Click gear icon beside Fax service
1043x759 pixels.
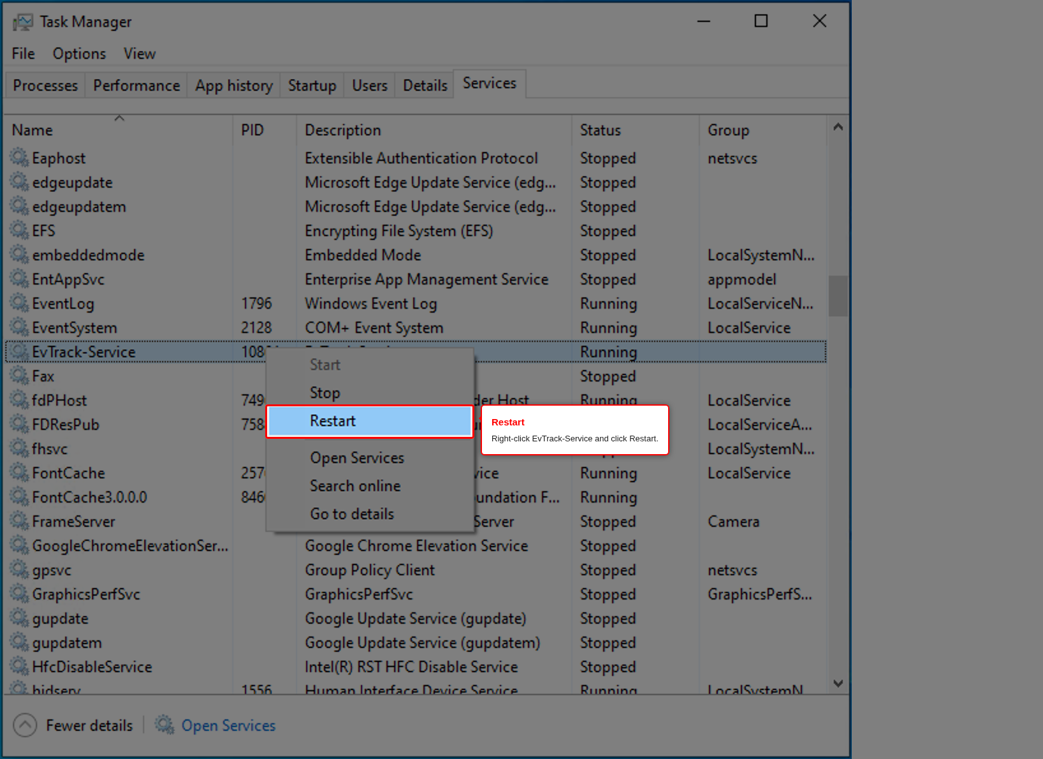(x=20, y=375)
